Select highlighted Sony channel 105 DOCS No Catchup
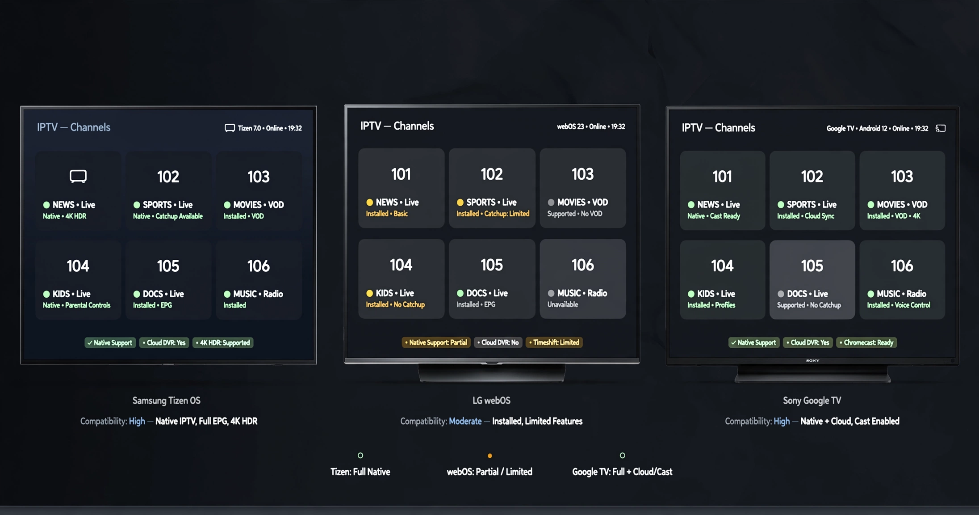Viewport: 979px width, 515px height. tap(812, 280)
